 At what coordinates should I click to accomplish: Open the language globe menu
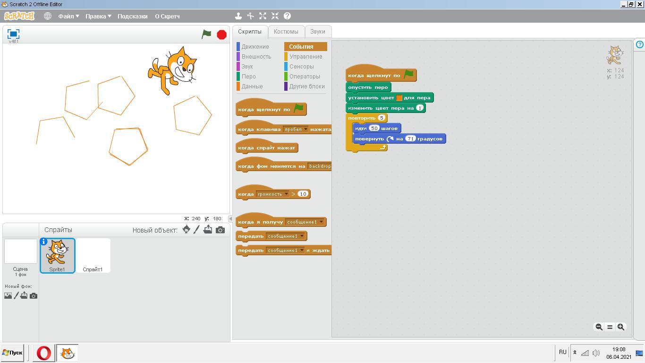click(48, 16)
